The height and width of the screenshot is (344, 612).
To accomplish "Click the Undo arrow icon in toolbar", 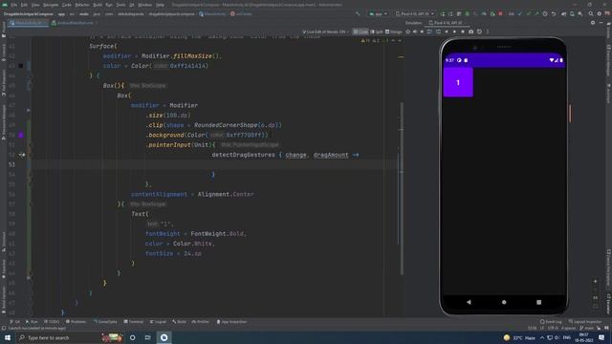I will click(x=554, y=13).
